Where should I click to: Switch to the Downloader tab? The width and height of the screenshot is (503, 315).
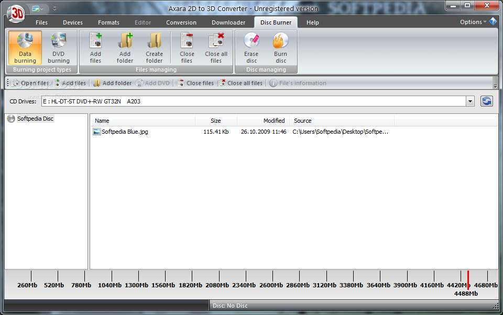tap(228, 22)
